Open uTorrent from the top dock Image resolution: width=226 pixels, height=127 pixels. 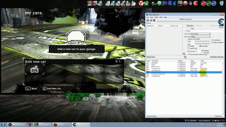tap(147, 3)
